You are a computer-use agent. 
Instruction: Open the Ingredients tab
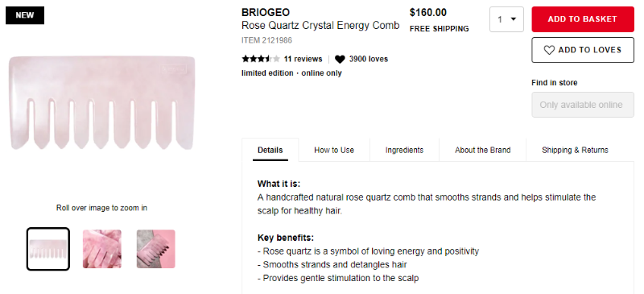[x=404, y=150]
